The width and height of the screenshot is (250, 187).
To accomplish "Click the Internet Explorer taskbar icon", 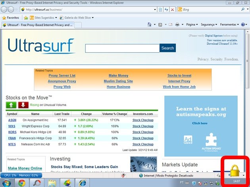I will (82, 183).
